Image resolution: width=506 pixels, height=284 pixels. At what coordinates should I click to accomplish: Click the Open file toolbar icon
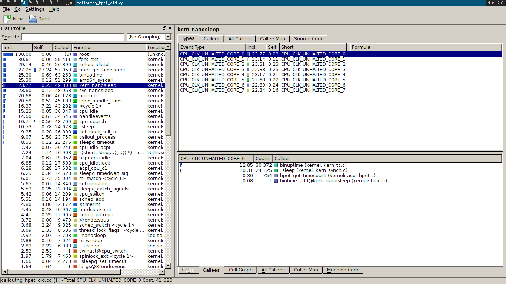coord(33,18)
